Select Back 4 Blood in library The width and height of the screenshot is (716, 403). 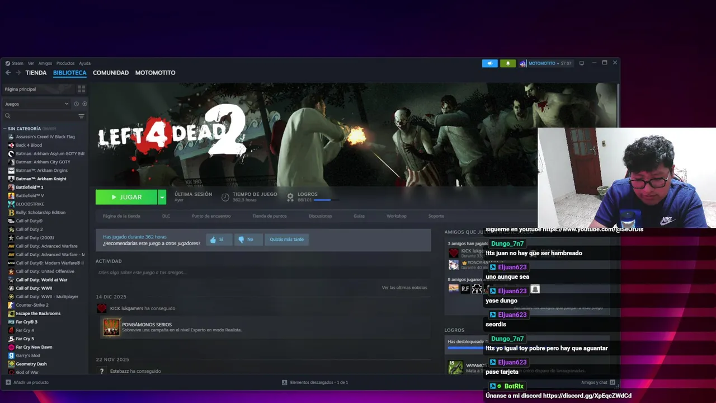[x=29, y=145]
